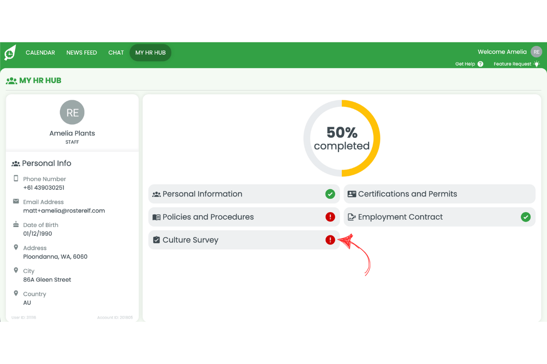Click the Personal Information people icon
The image size is (547, 364).
coord(157,194)
